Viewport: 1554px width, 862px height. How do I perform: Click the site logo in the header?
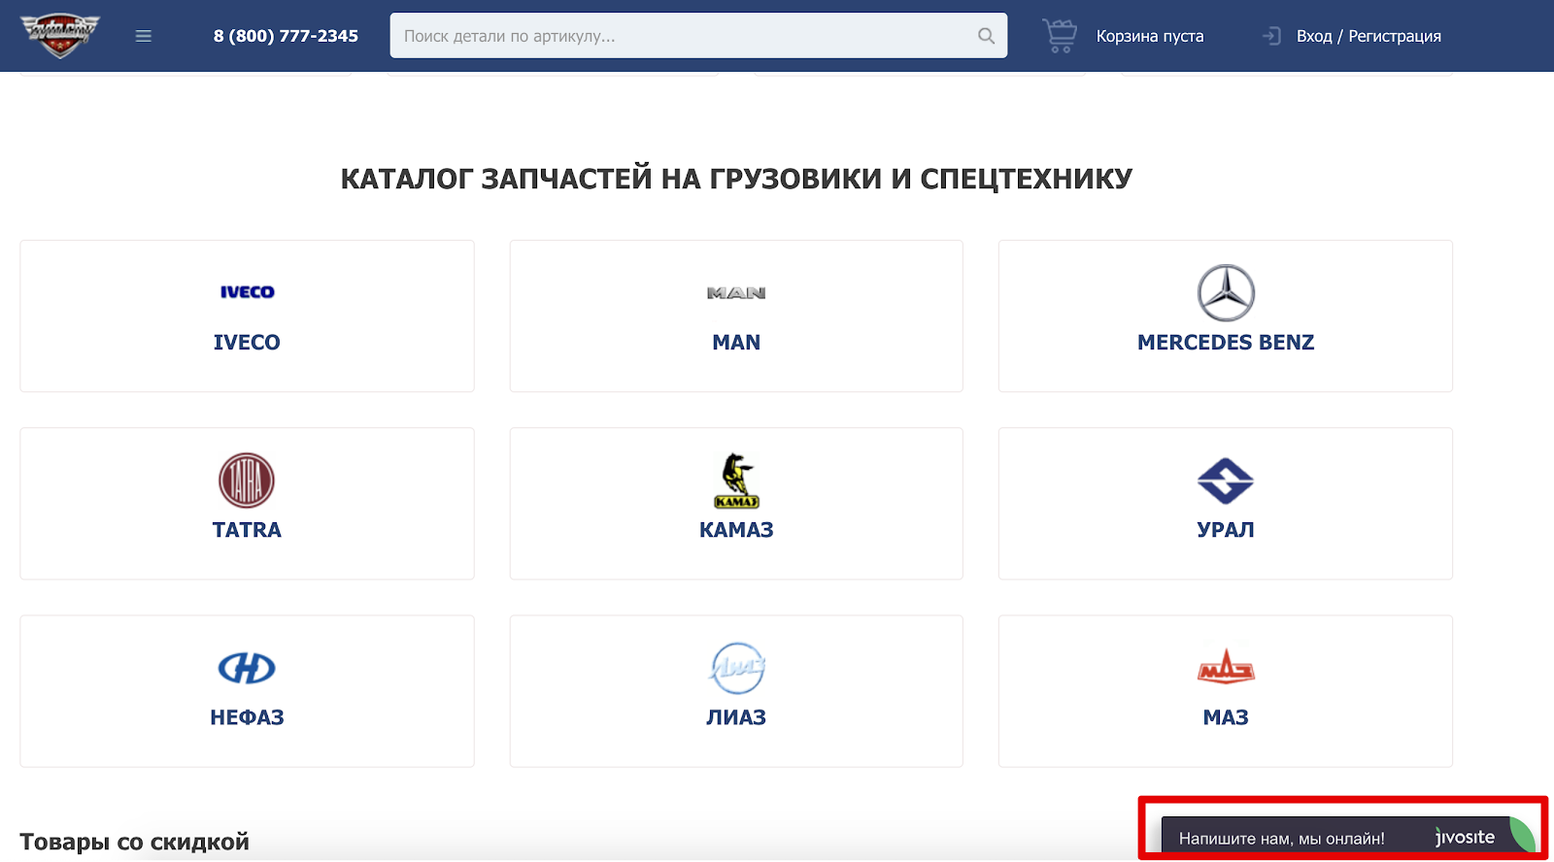[x=60, y=36]
